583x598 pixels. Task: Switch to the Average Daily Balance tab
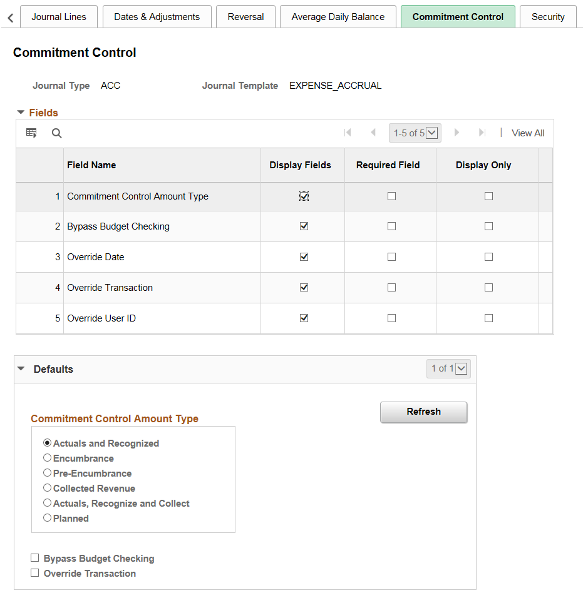point(338,17)
